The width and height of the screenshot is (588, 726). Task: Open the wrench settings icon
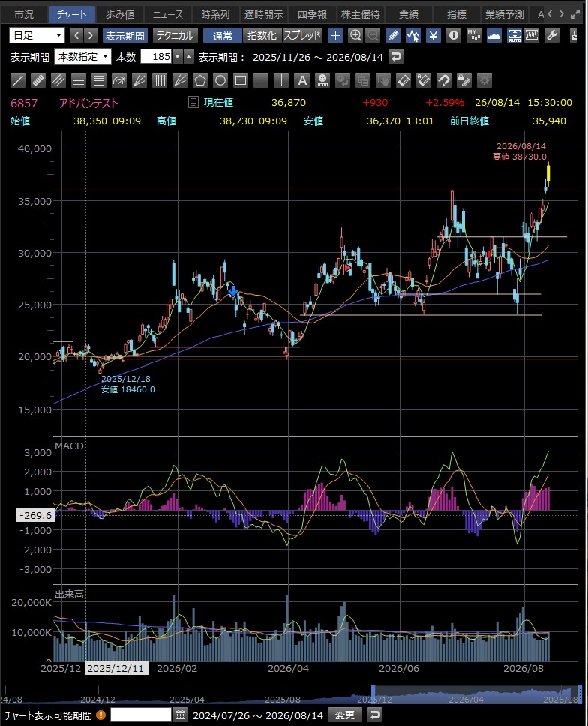[x=552, y=35]
